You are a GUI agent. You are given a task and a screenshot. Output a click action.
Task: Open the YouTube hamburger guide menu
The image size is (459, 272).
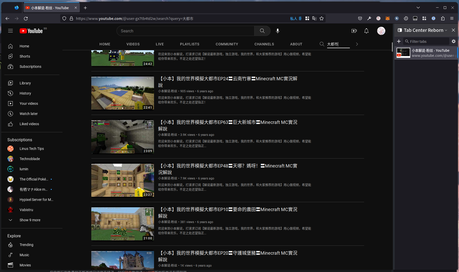[x=10, y=31]
